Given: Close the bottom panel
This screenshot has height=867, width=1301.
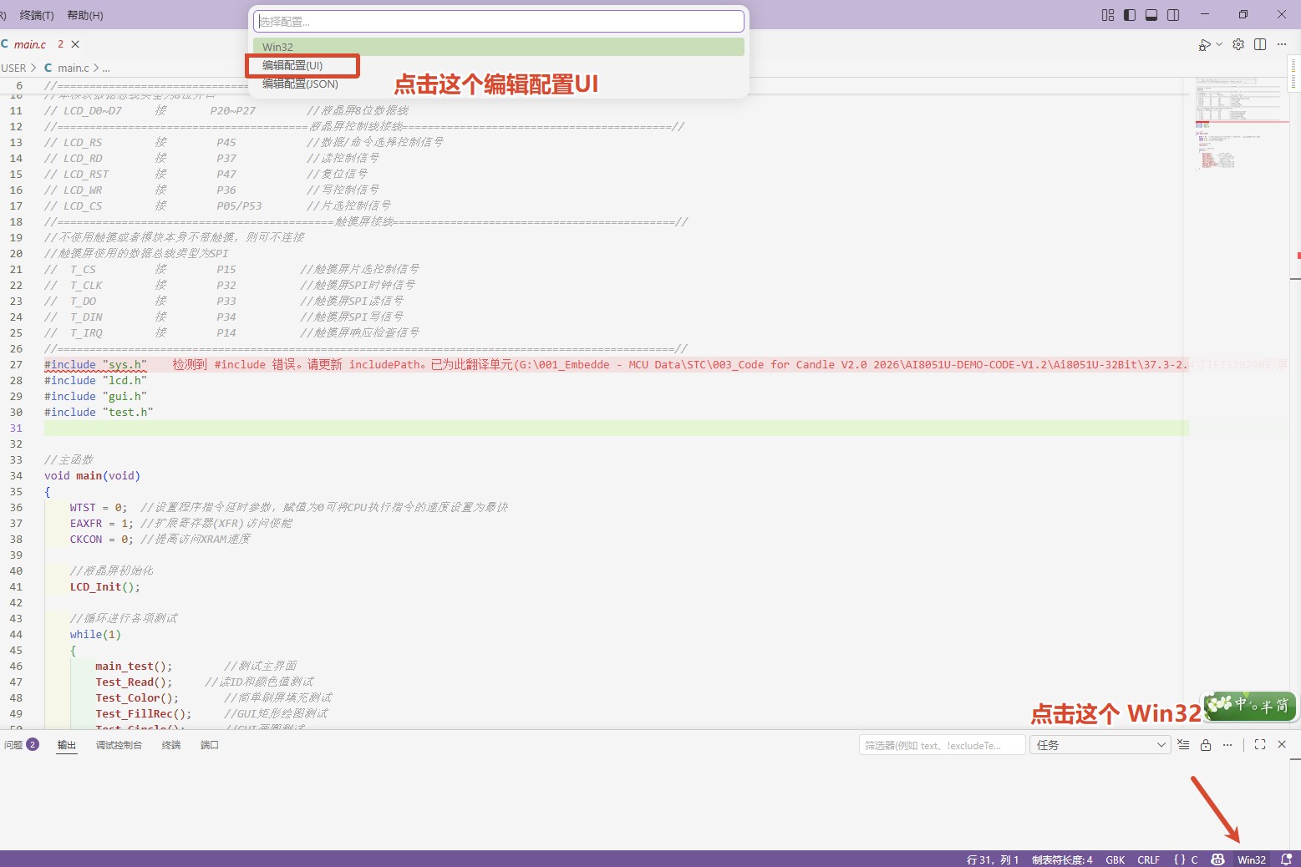Looking at the screenshot, I should pos(1282,744).
